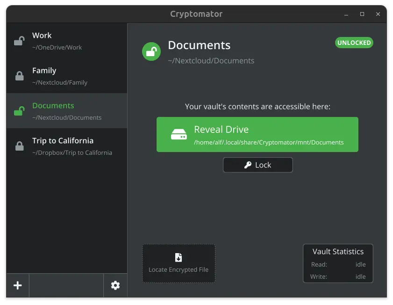Select the Family vault in the list

tap(67, 76)
